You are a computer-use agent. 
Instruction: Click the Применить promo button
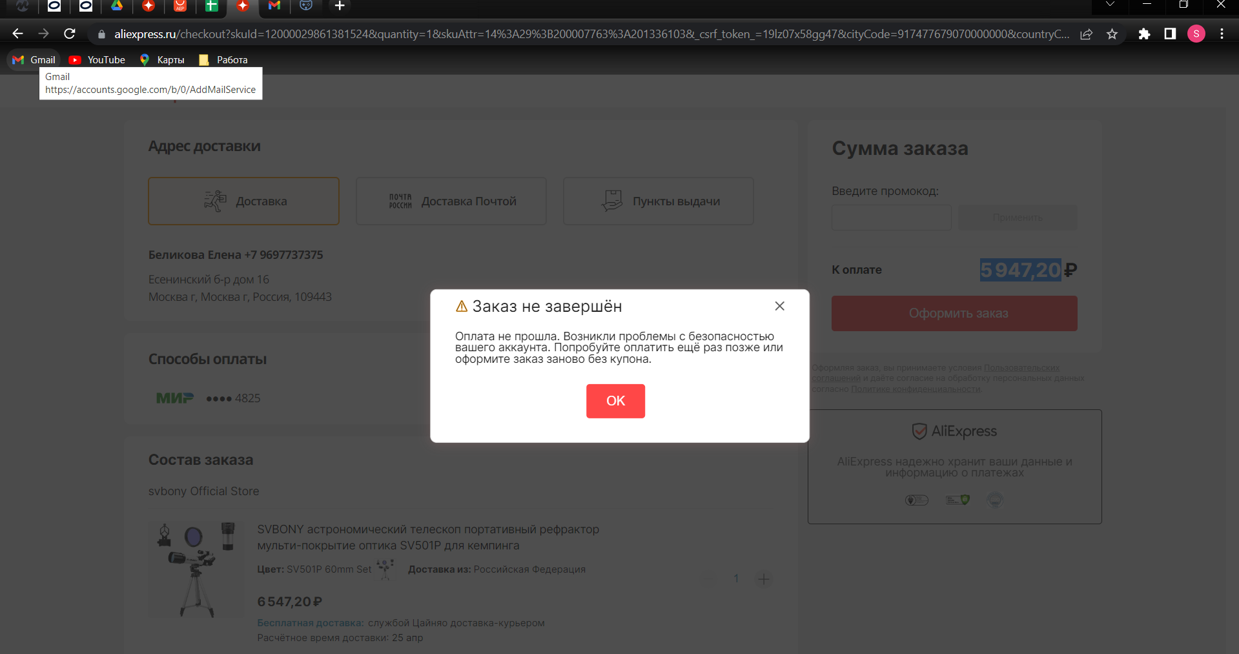point(1018,218)
